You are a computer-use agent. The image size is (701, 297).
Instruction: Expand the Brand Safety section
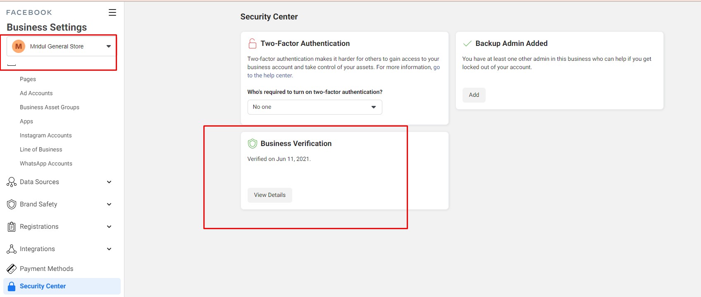(x=109, y=204)
